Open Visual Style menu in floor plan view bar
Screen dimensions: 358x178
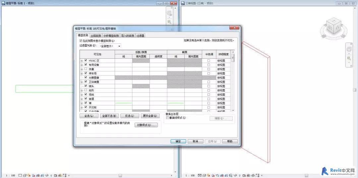tap(25, 175)
